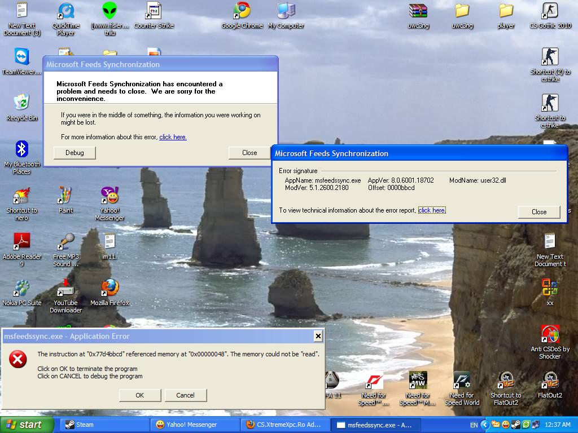Launch Google Chrome from the desktop

pyautogui.click(x=242, y=15)
